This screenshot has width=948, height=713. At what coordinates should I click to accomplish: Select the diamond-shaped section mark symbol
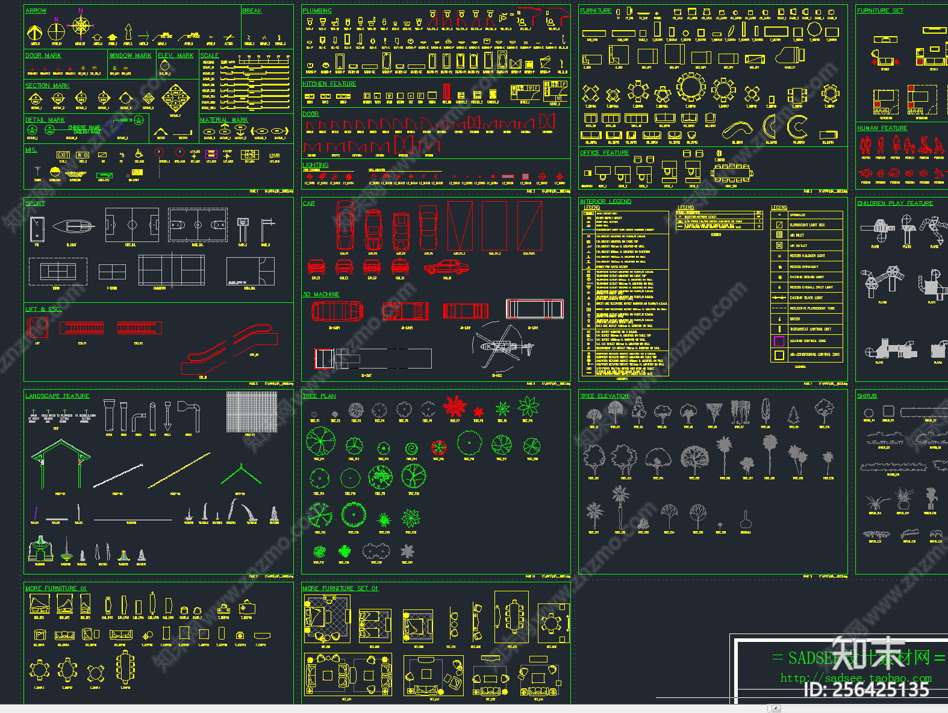[x=175, y=99]
